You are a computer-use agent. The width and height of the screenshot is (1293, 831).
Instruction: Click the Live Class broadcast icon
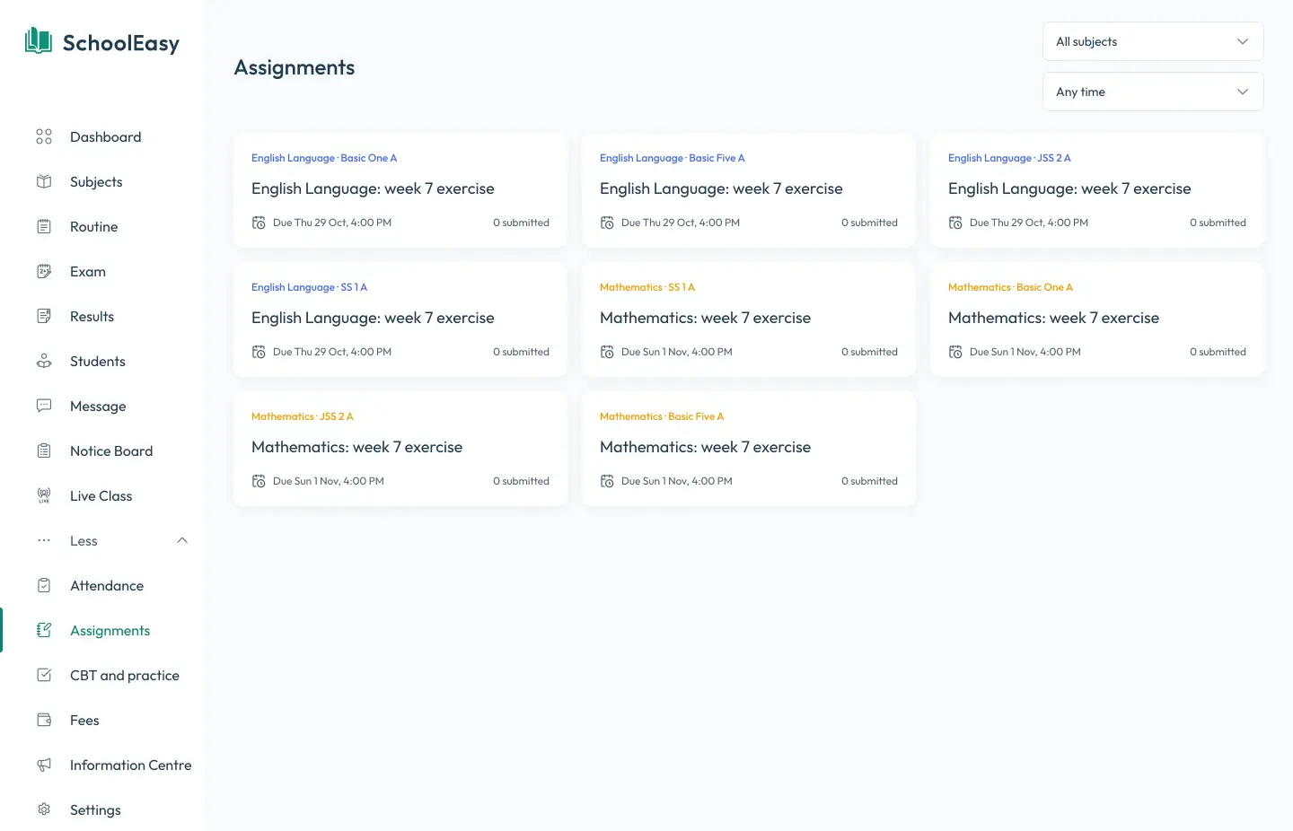(x=44, y=495)
